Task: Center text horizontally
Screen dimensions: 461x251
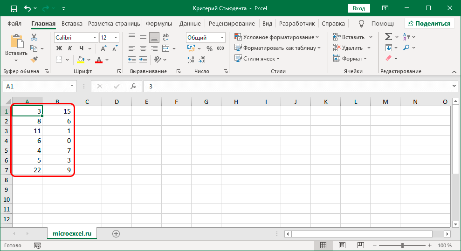Action: (143, 48)
